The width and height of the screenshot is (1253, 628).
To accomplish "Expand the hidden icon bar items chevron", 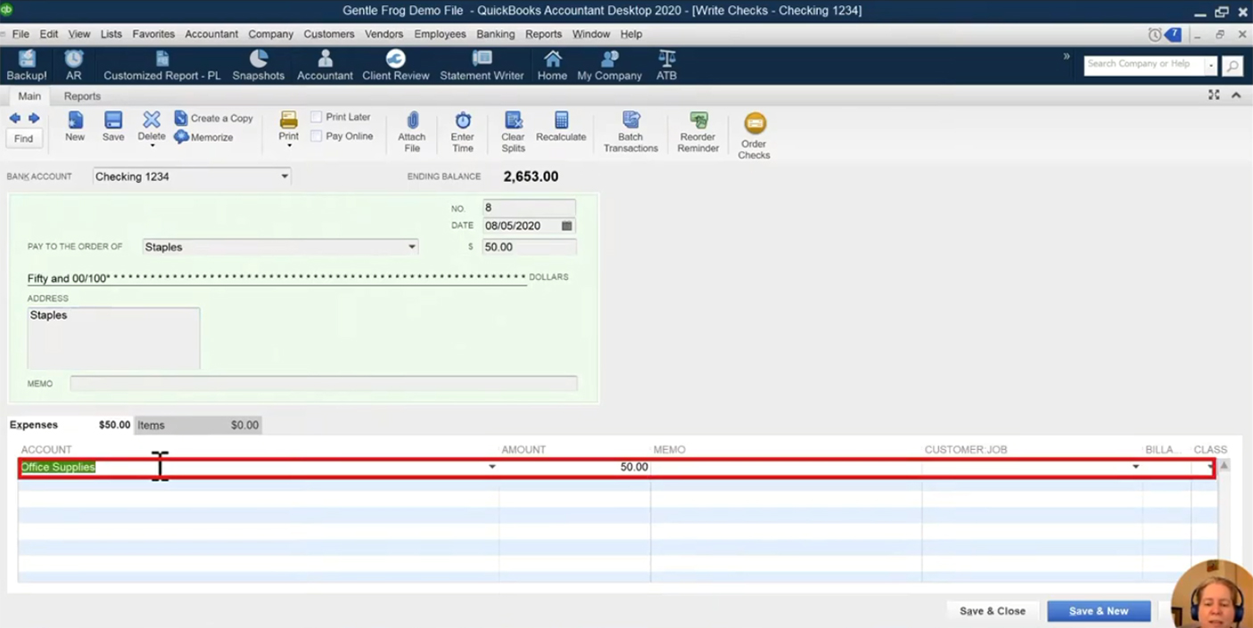I will (1067, 56).
